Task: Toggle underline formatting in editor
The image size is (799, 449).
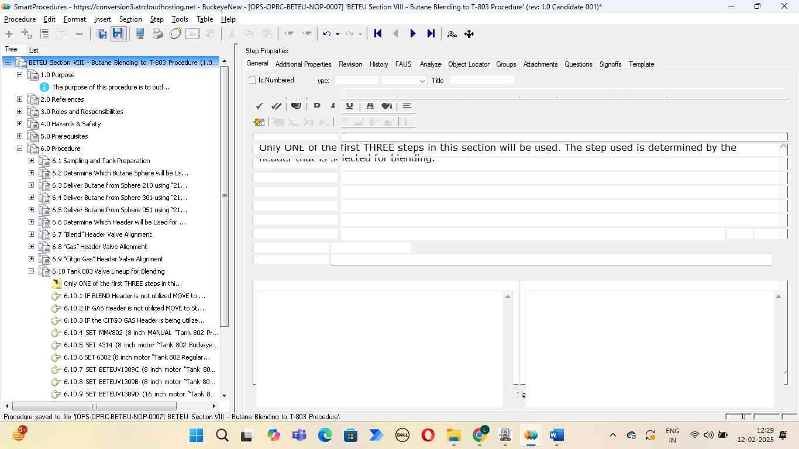Action: pos(349,106)
